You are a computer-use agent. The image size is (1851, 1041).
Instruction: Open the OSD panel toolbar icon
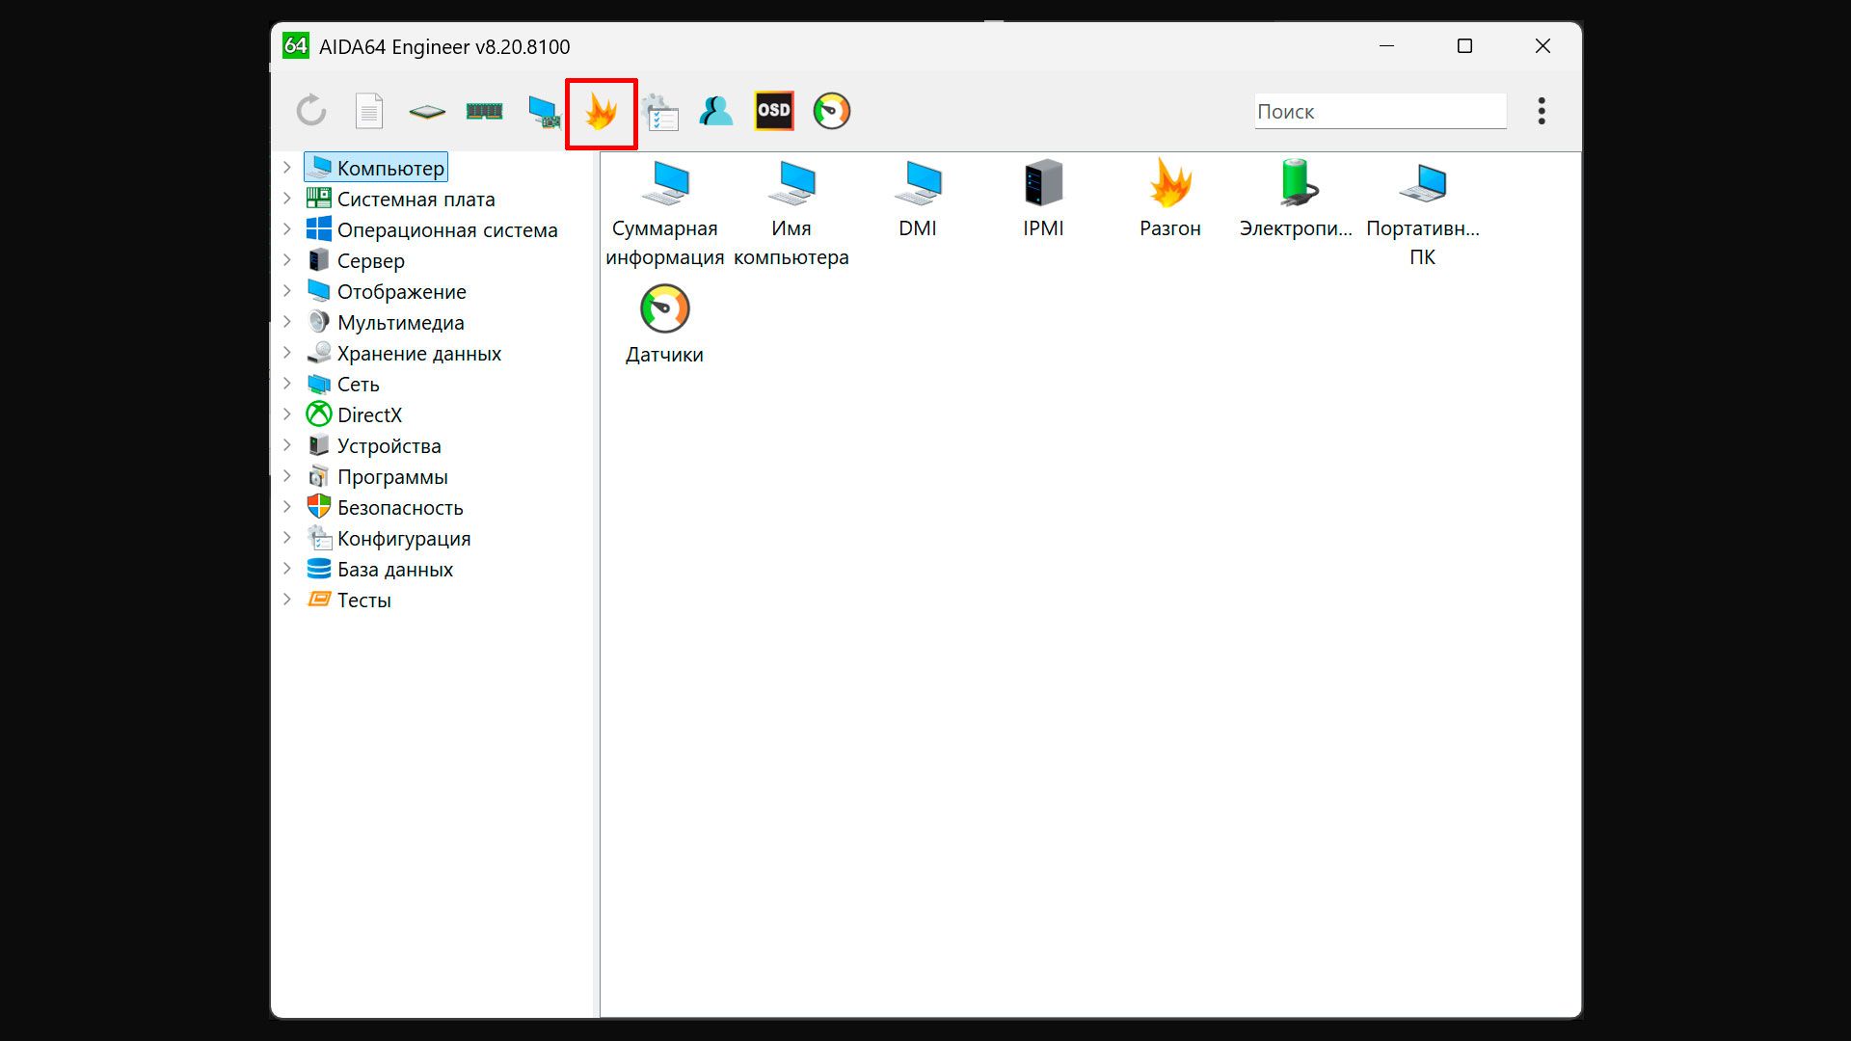774,111
